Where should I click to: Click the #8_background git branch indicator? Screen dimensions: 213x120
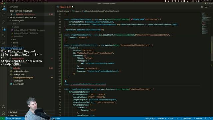(x=14, y=119)
